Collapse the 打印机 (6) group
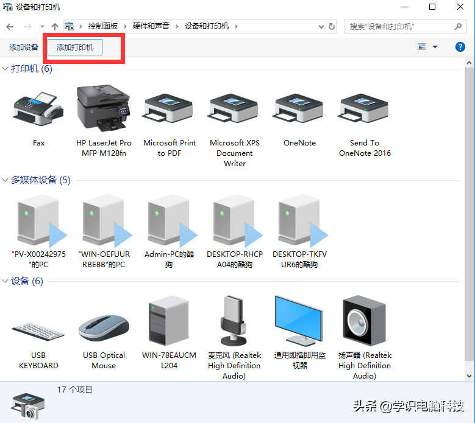Image resolution: width=475 pixels, height=423 pixels. click(x=5, y=69)
